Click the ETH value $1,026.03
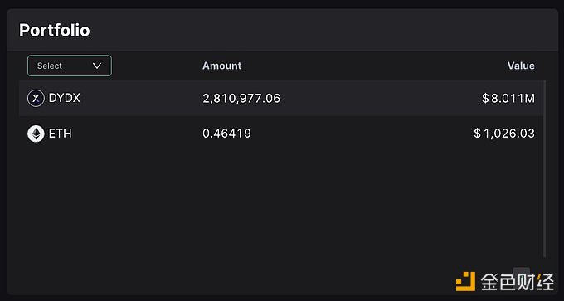Viewport: 564px width, 301px height. (504, 134)
